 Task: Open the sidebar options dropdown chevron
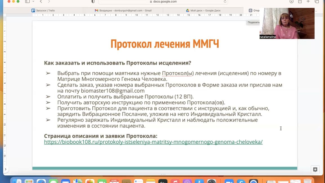tap(33, 1)
